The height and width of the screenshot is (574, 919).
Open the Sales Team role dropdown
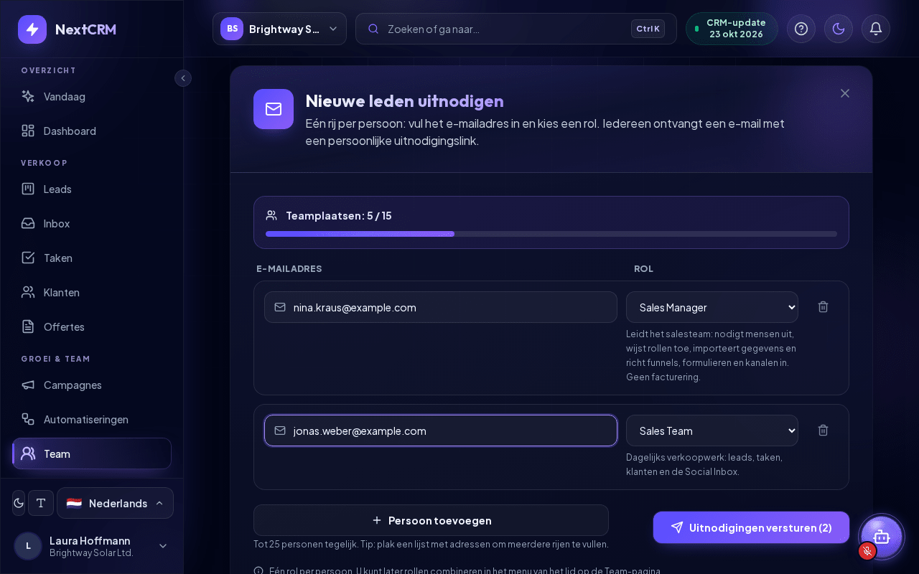tap(712, 430)
